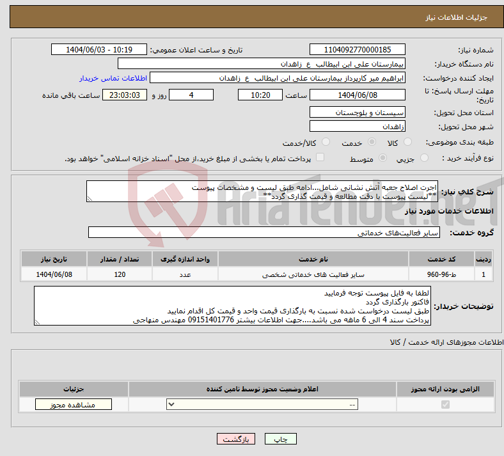
Task: Click the تعداد / مقدار column header
Action: 120,259
